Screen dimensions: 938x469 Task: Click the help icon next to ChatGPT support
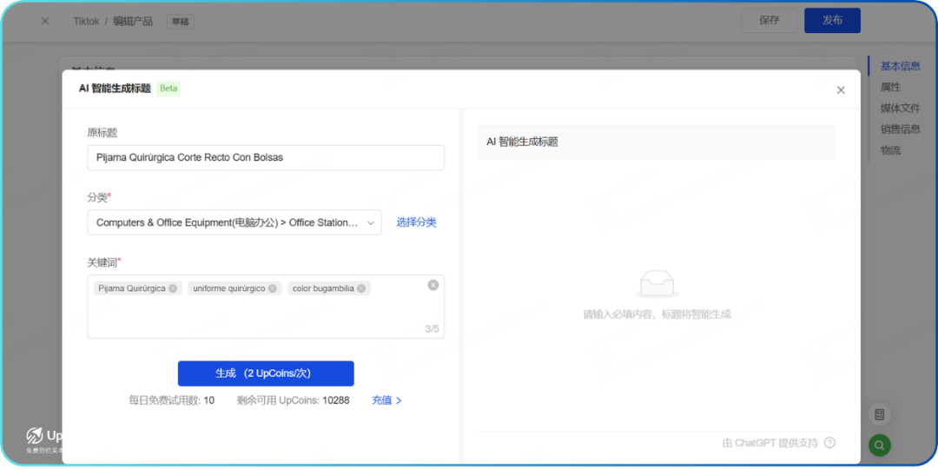(829, 443)
